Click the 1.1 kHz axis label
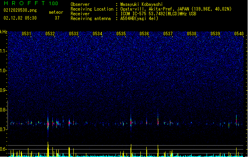Viewport: 248px width, 157px height. pos(4,51)
